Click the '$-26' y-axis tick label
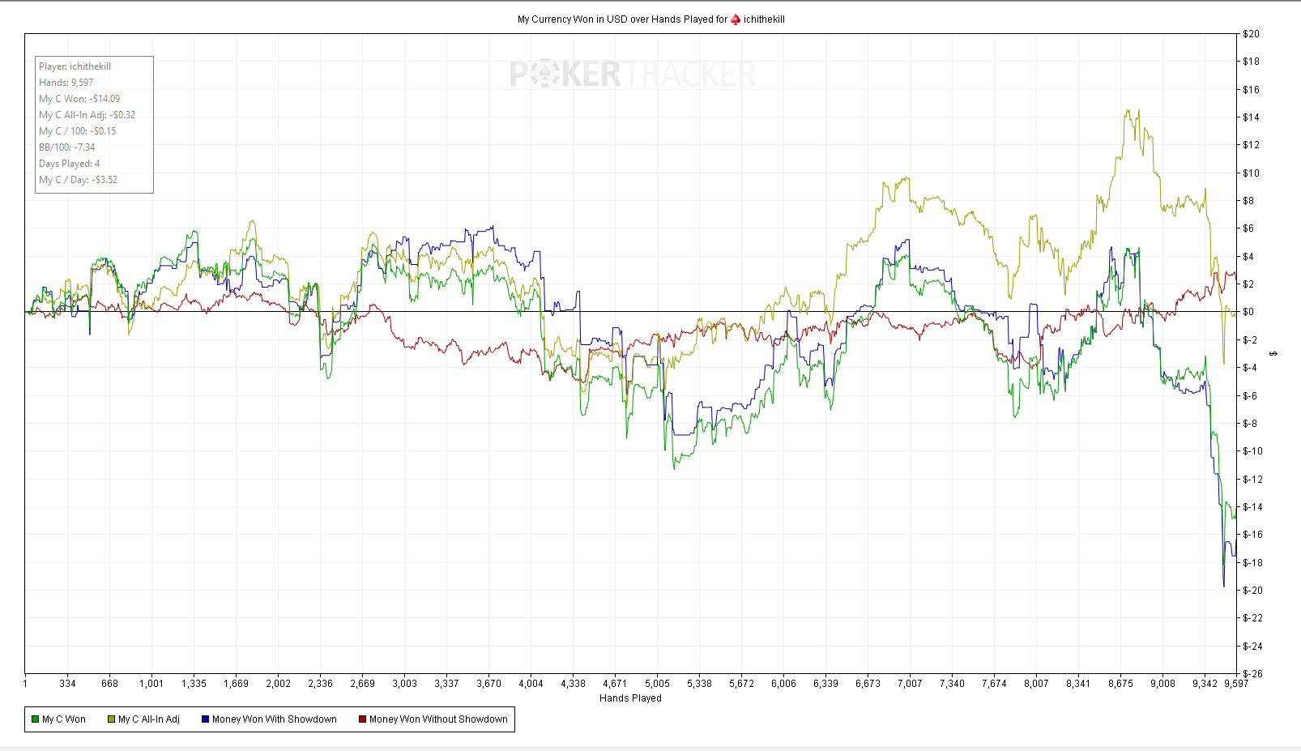The width and height of the screenshot is (1301, 751). tap(1252, 674)
